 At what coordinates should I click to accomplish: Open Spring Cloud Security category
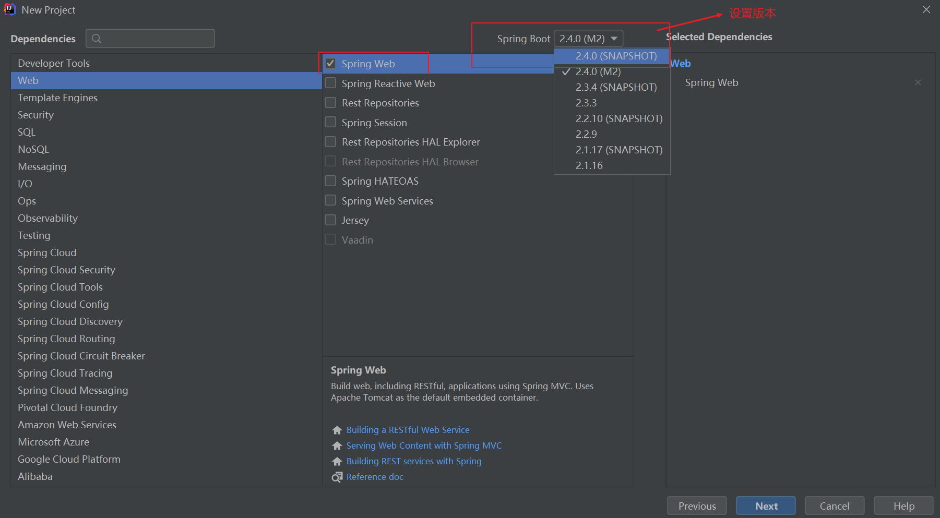(166, 270)
